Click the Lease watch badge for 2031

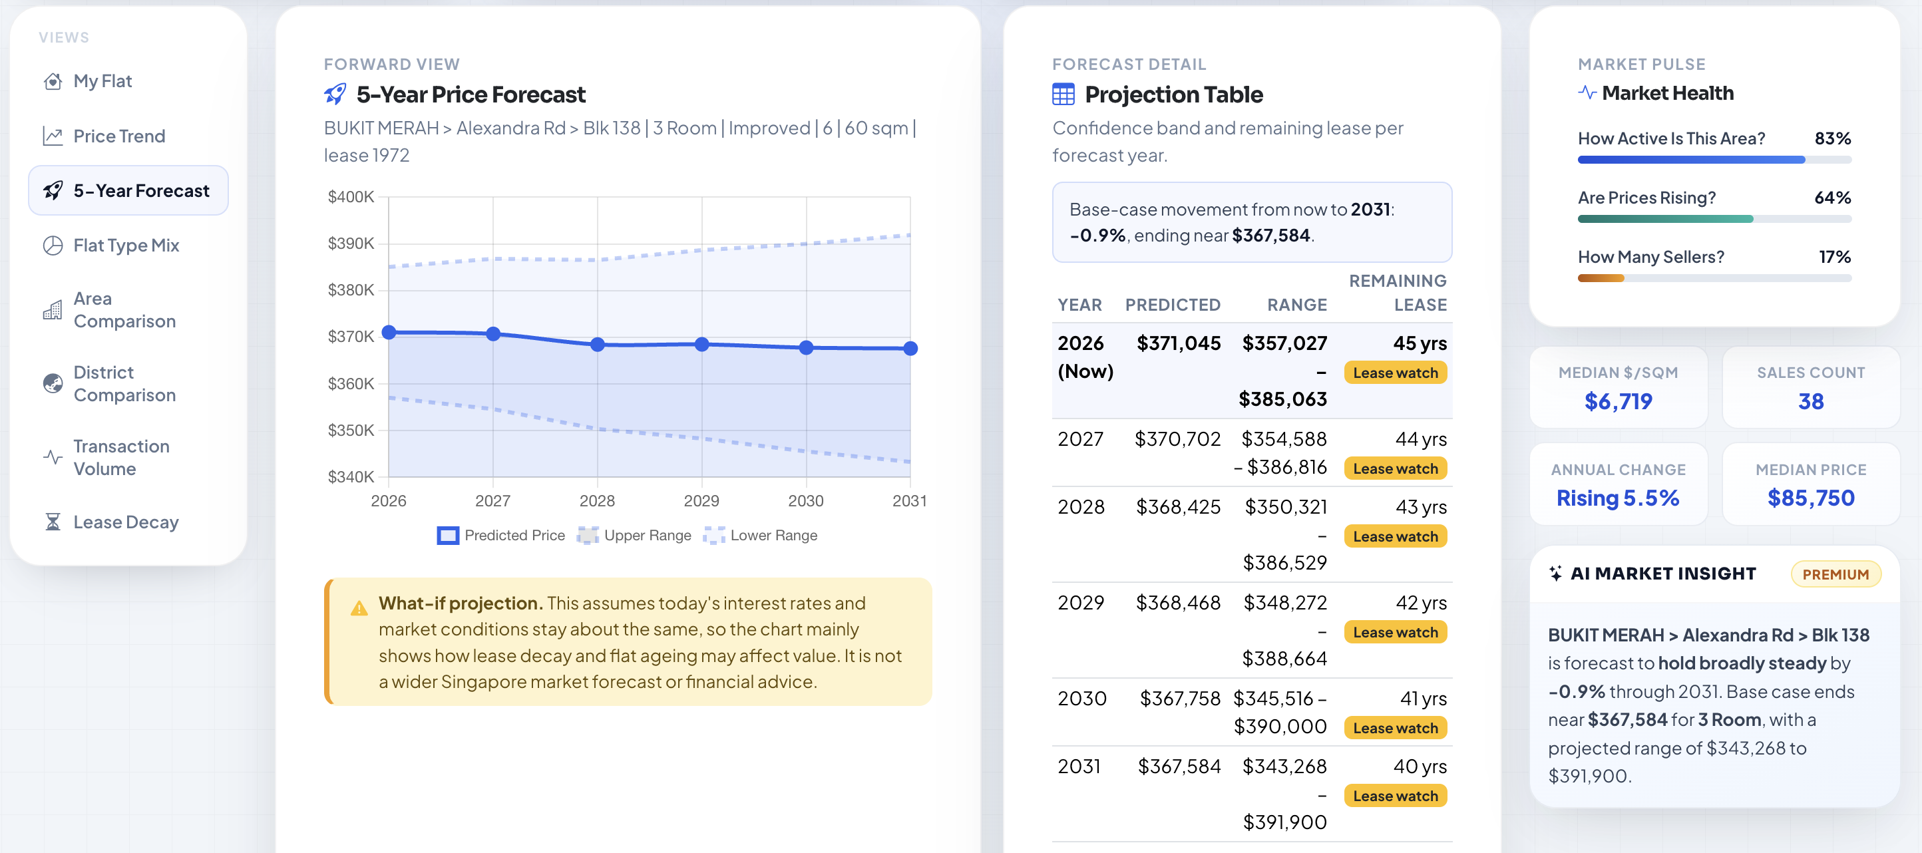pos(1395,796)
